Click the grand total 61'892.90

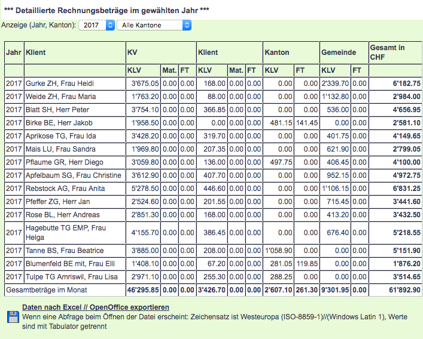click(404, 289)
